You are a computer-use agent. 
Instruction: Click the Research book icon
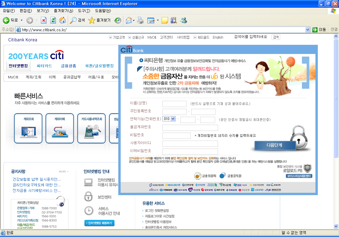(174, 20)
